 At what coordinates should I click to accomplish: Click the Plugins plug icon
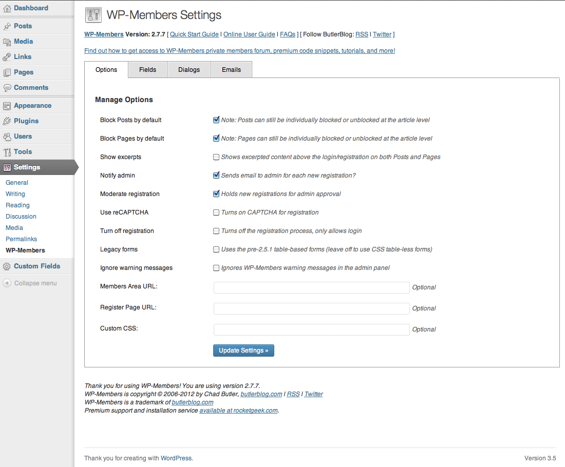tap(7, 121)
